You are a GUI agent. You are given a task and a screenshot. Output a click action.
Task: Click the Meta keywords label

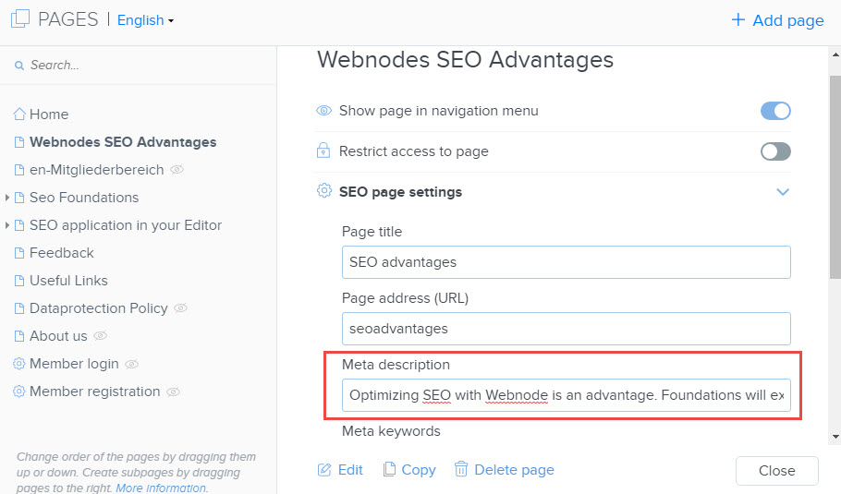tap(391, 431)
